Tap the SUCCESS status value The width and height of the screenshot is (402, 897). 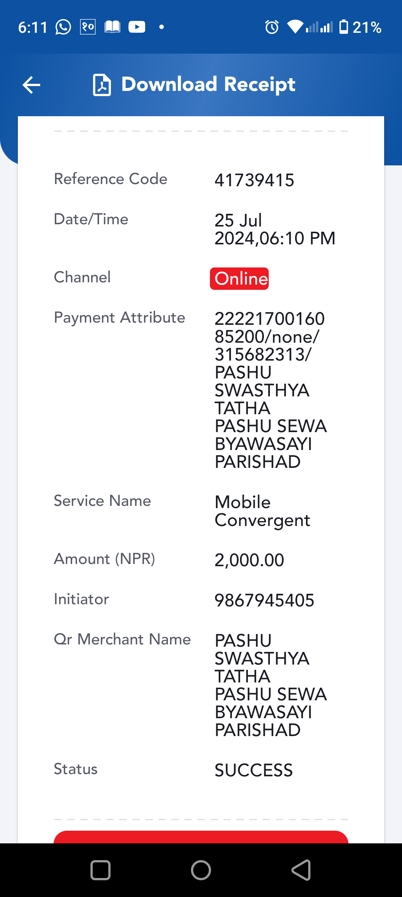(253, 770)
